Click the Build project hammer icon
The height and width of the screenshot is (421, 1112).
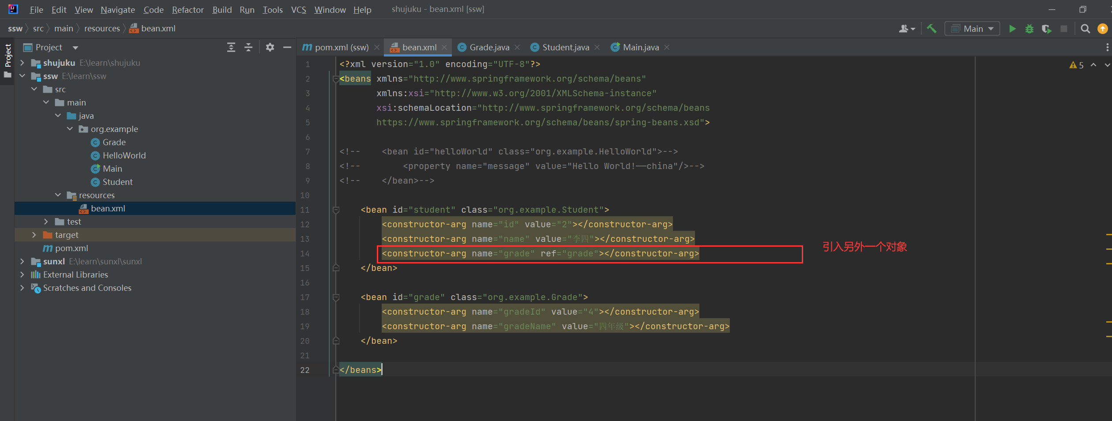(x=932, y=29)
